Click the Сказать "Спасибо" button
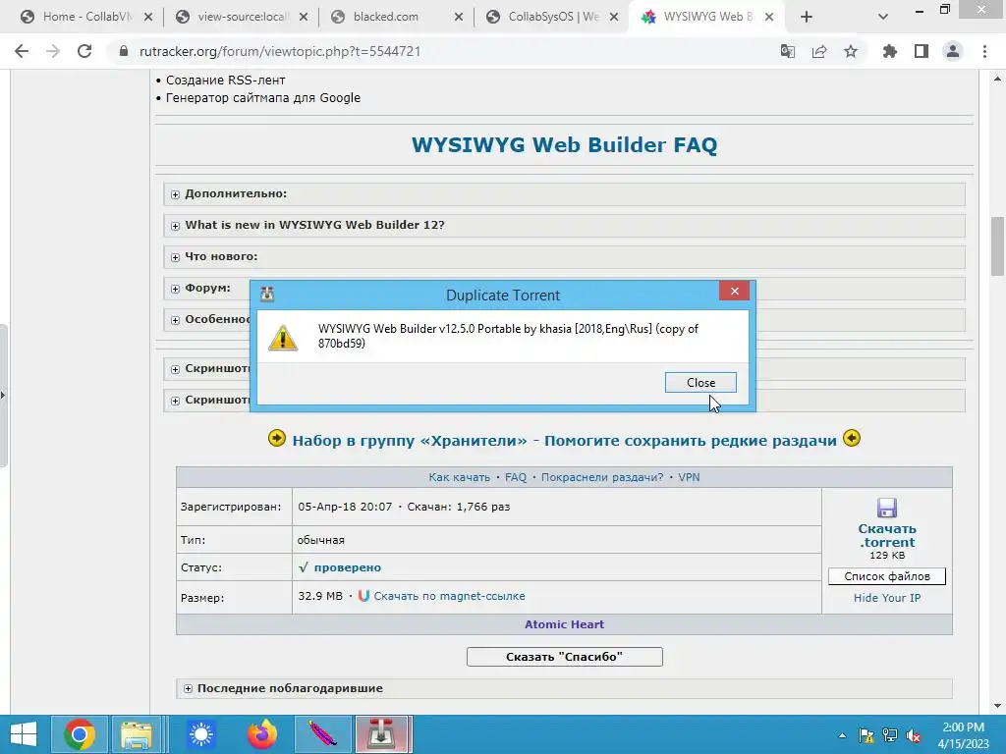 [x=564, y=657]
